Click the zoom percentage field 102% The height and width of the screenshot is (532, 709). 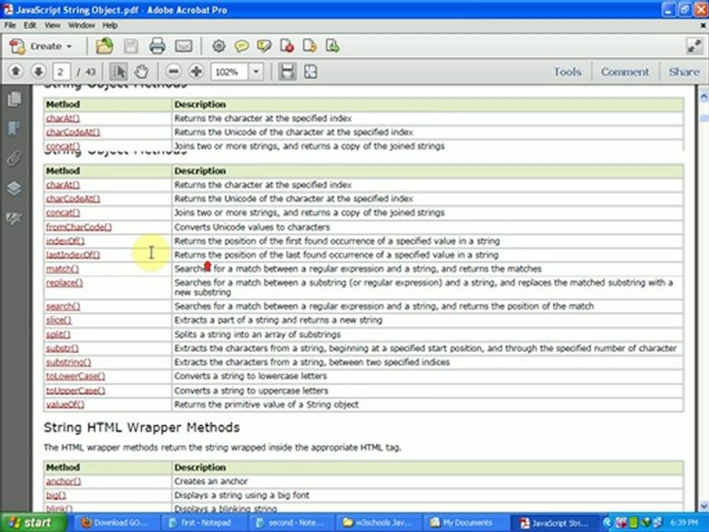tap(229, 72)
